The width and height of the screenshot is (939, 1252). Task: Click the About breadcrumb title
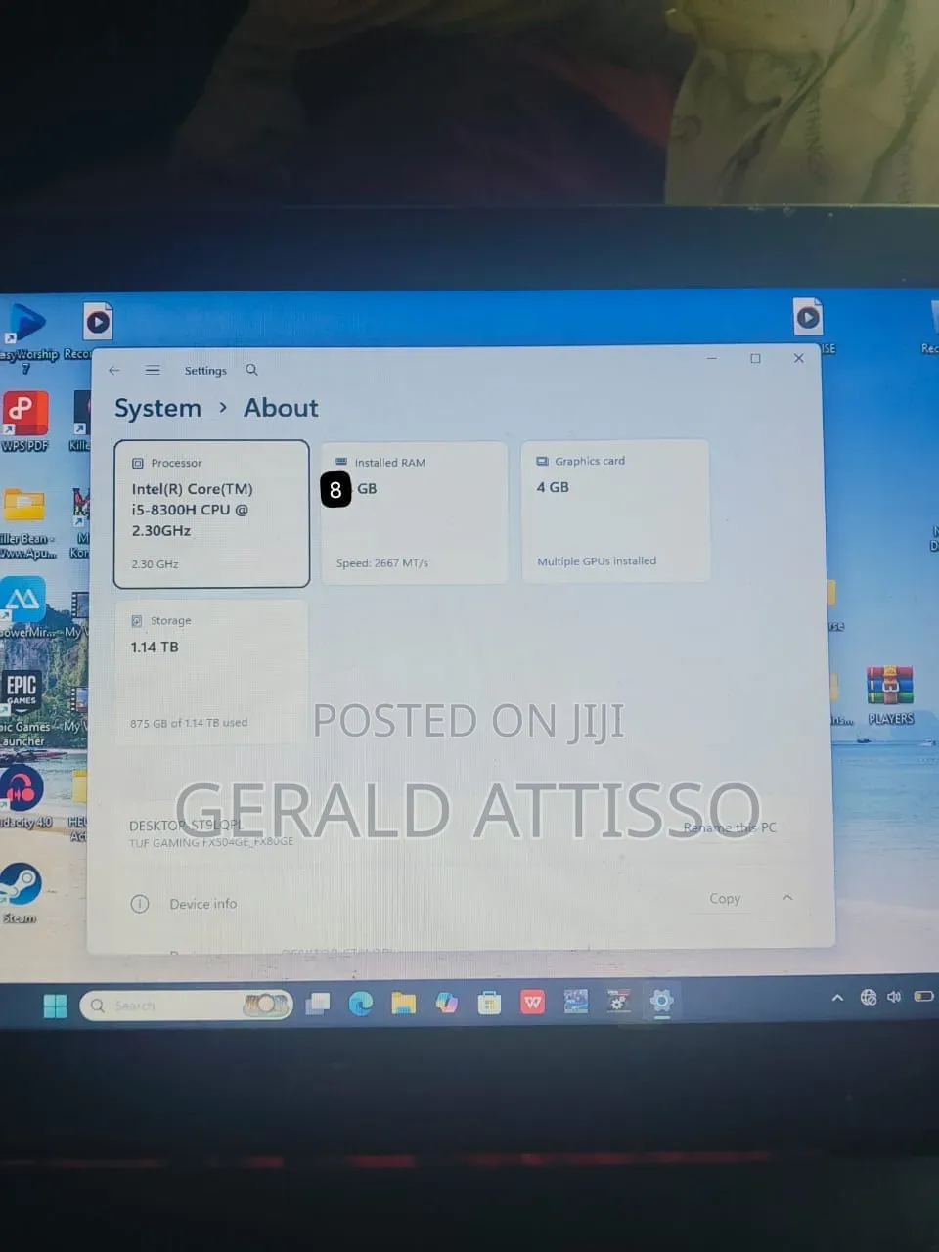(x=281, y=407)
